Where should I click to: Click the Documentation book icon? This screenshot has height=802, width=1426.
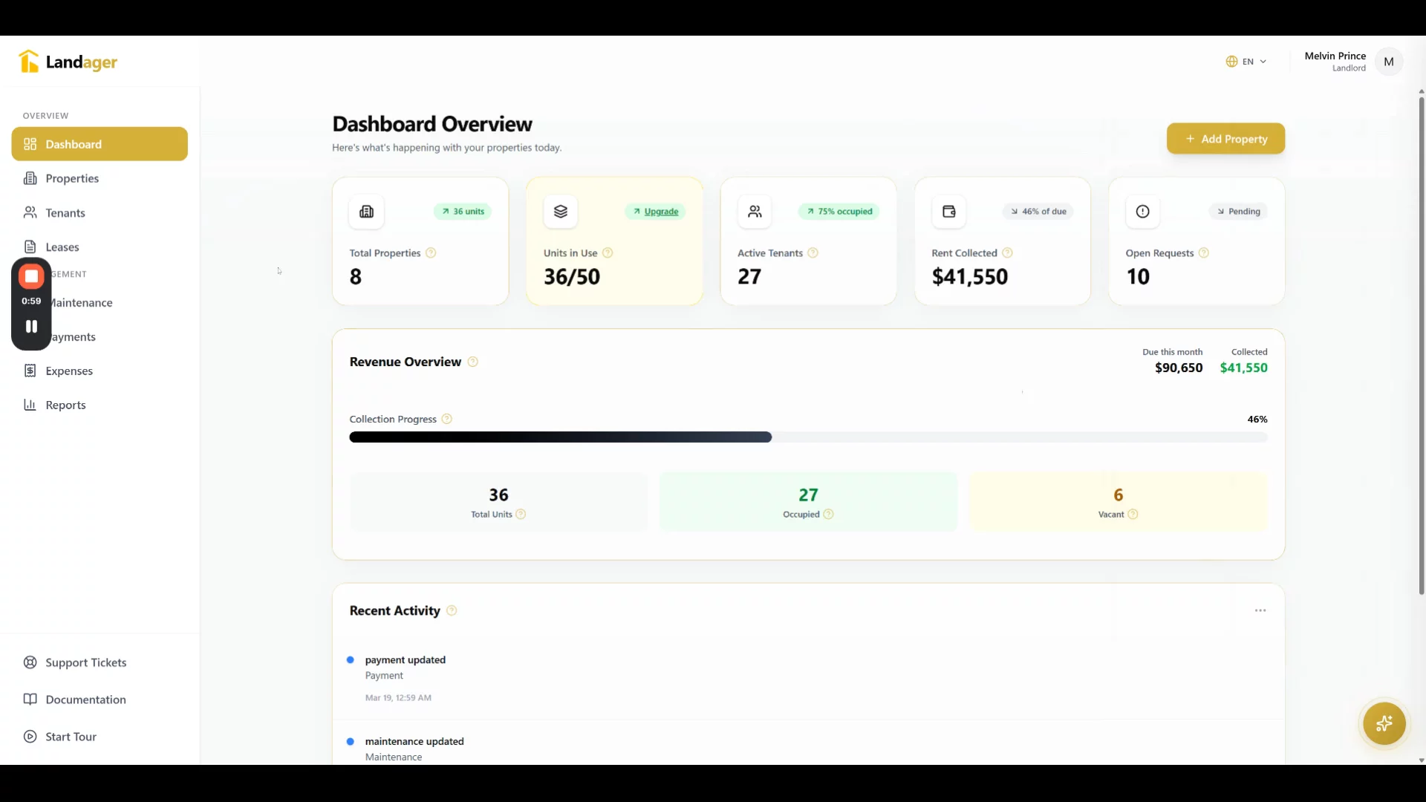pyautogui.click(x=30, y=700)
